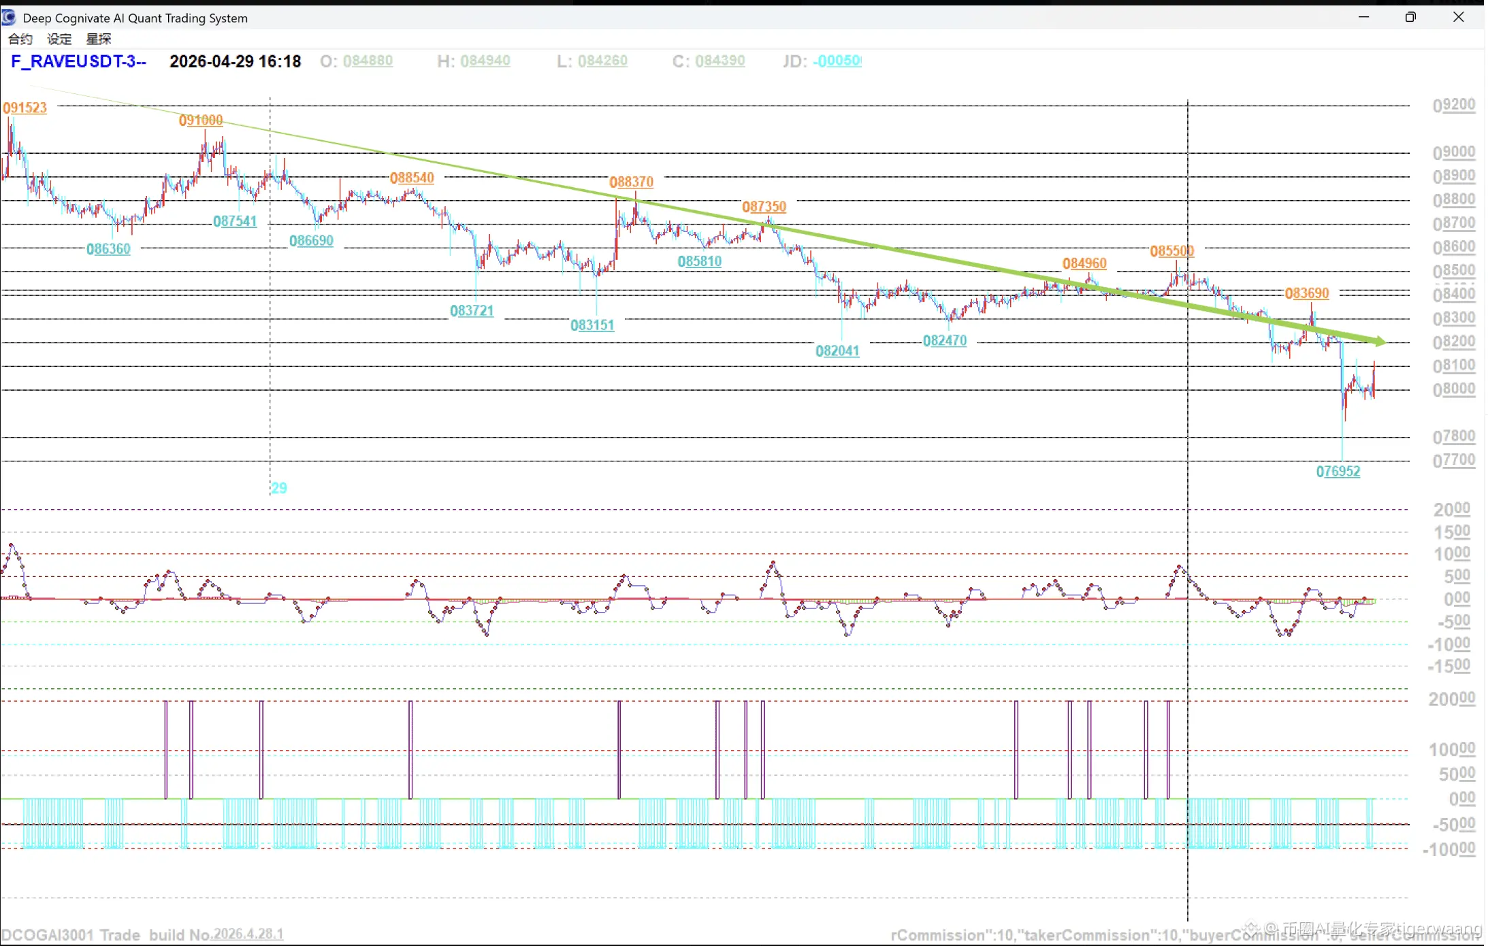Click the 088370 peak label
This screenshot has width=1488, height=946.
click(x=631, y=182)
